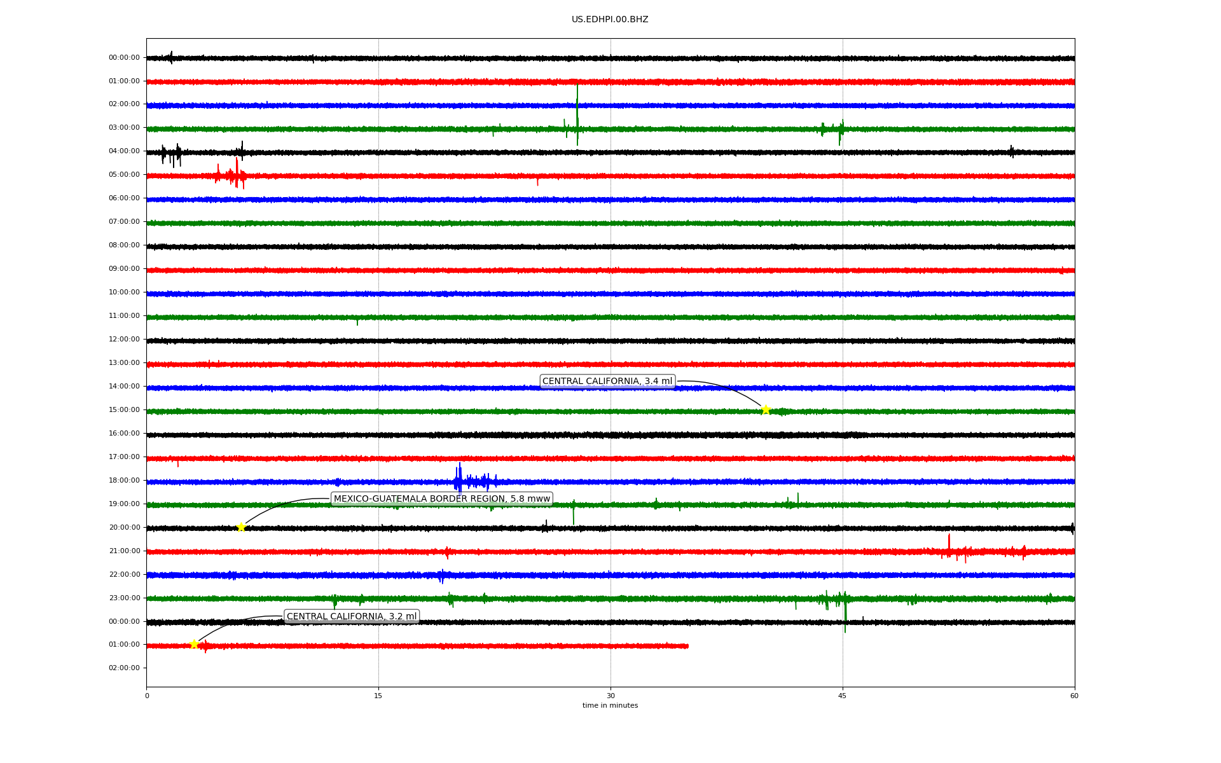This screenshot has width=1221, height=763.
Task: Click the 15 tick on the minutes axis
Action: (x=378, y=696)
